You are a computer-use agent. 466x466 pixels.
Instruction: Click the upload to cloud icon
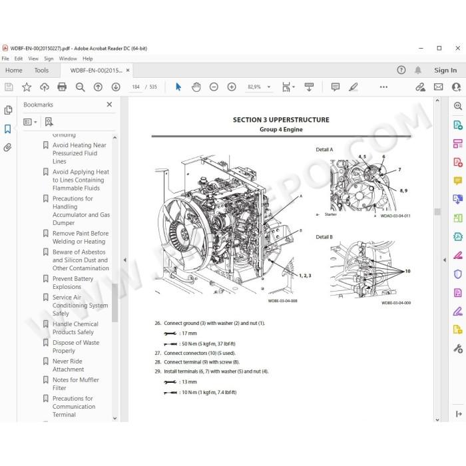click(45, 87)
